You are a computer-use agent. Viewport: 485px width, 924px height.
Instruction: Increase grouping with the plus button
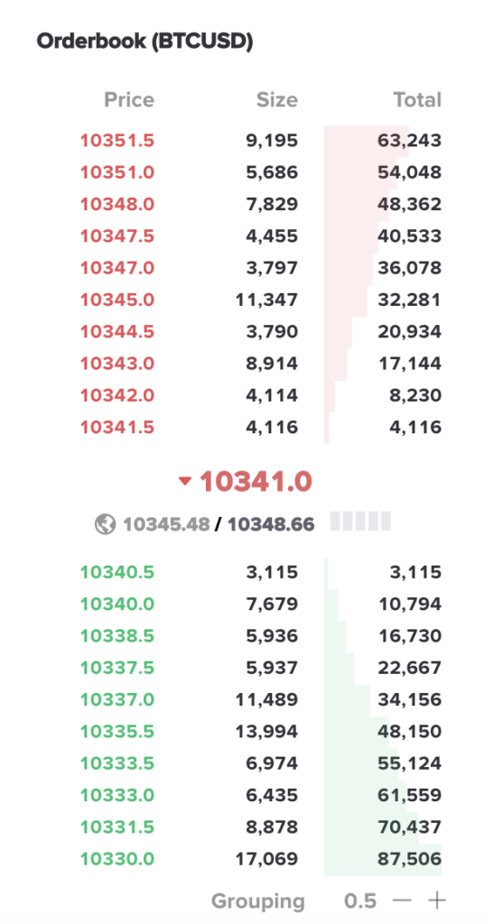coord(436,901)
